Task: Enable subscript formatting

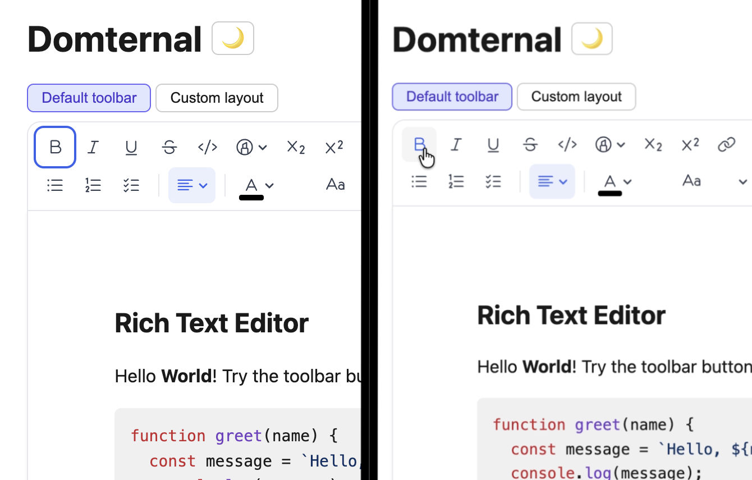Action: [296, 147]
